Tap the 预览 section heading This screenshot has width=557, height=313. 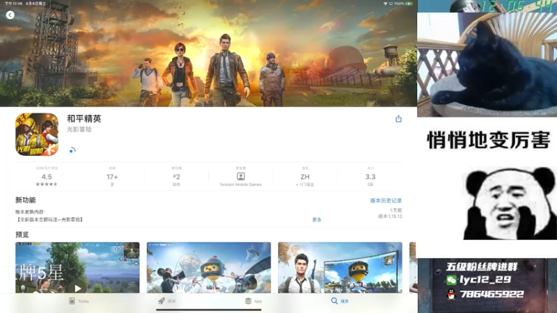point(22,234)
